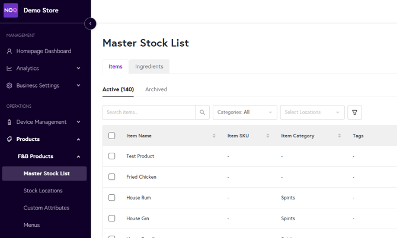Collapse the F&B Products section

pyautogui.click(x=78, y=157)
